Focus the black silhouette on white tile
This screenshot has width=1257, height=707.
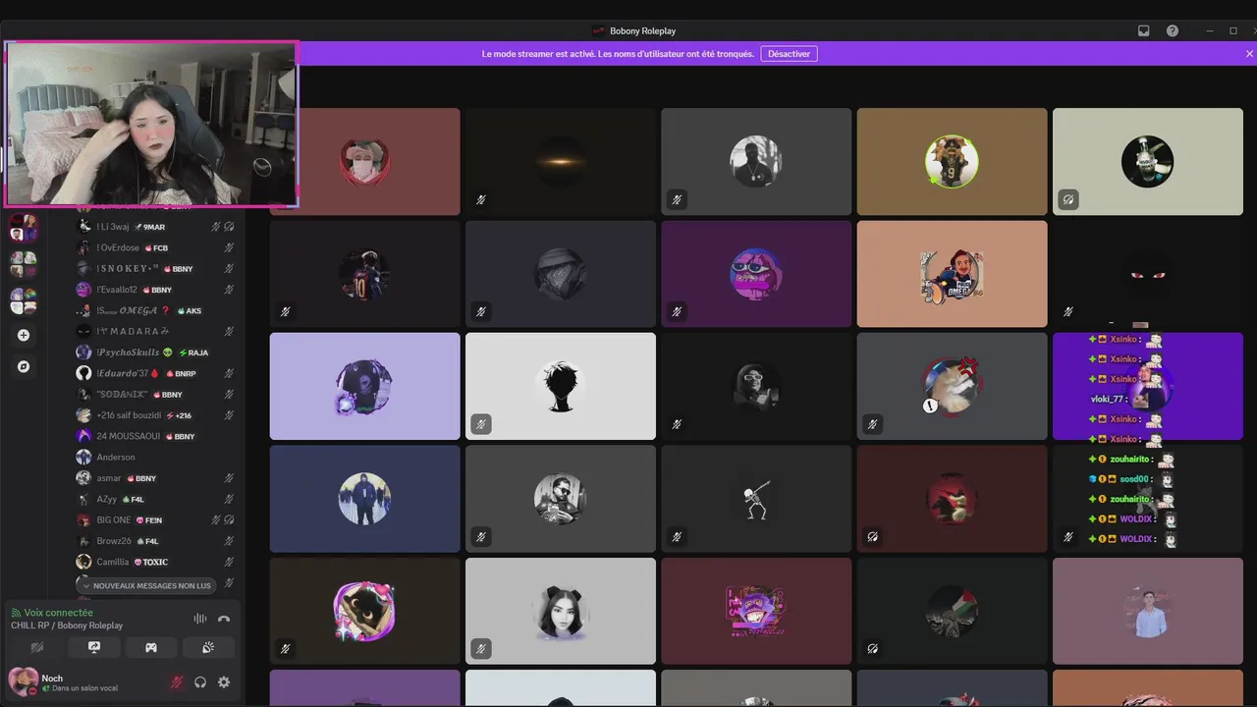coord(561,386)
